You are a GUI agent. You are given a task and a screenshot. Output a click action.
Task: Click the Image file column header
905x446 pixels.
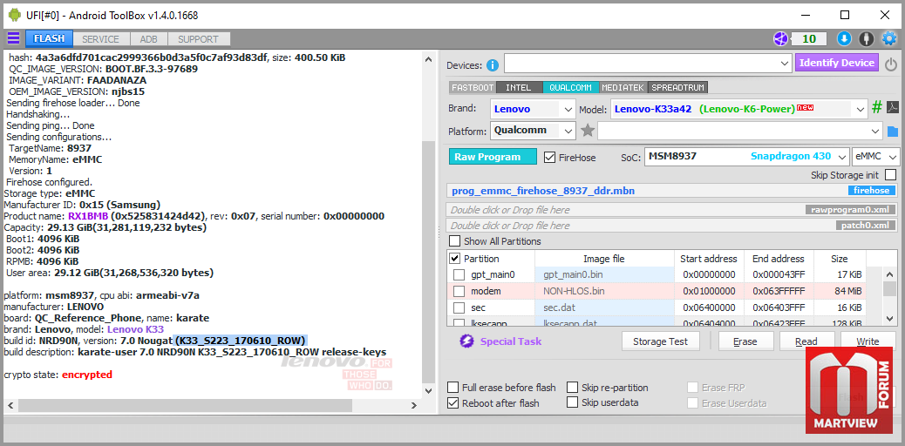[604, 259]
